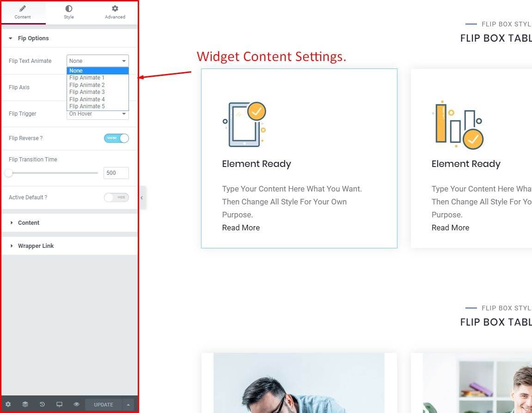Open the save options arrow beside UPDATE
Viewport: 532px width, 413px height.
click(128, 404)
